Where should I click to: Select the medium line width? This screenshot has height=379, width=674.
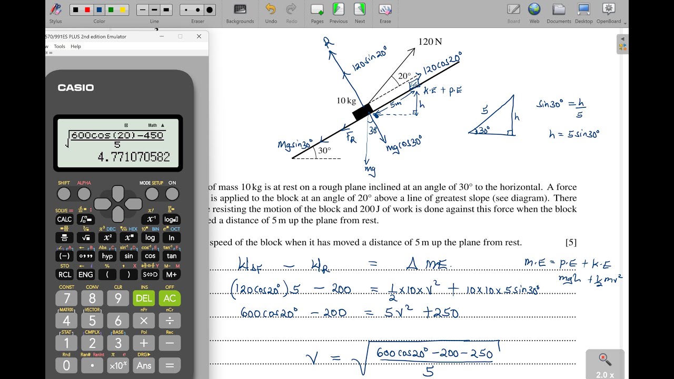154,10
